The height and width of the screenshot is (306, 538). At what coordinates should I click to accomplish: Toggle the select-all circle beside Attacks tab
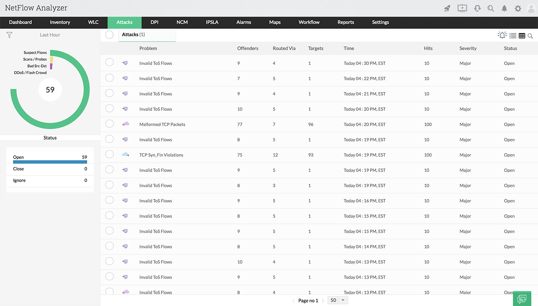coord(110,35)
